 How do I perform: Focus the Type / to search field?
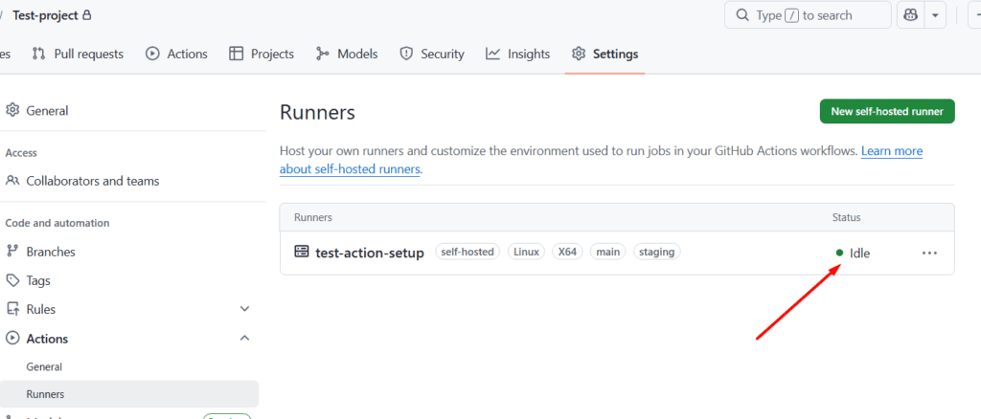[x=808, y=15]
